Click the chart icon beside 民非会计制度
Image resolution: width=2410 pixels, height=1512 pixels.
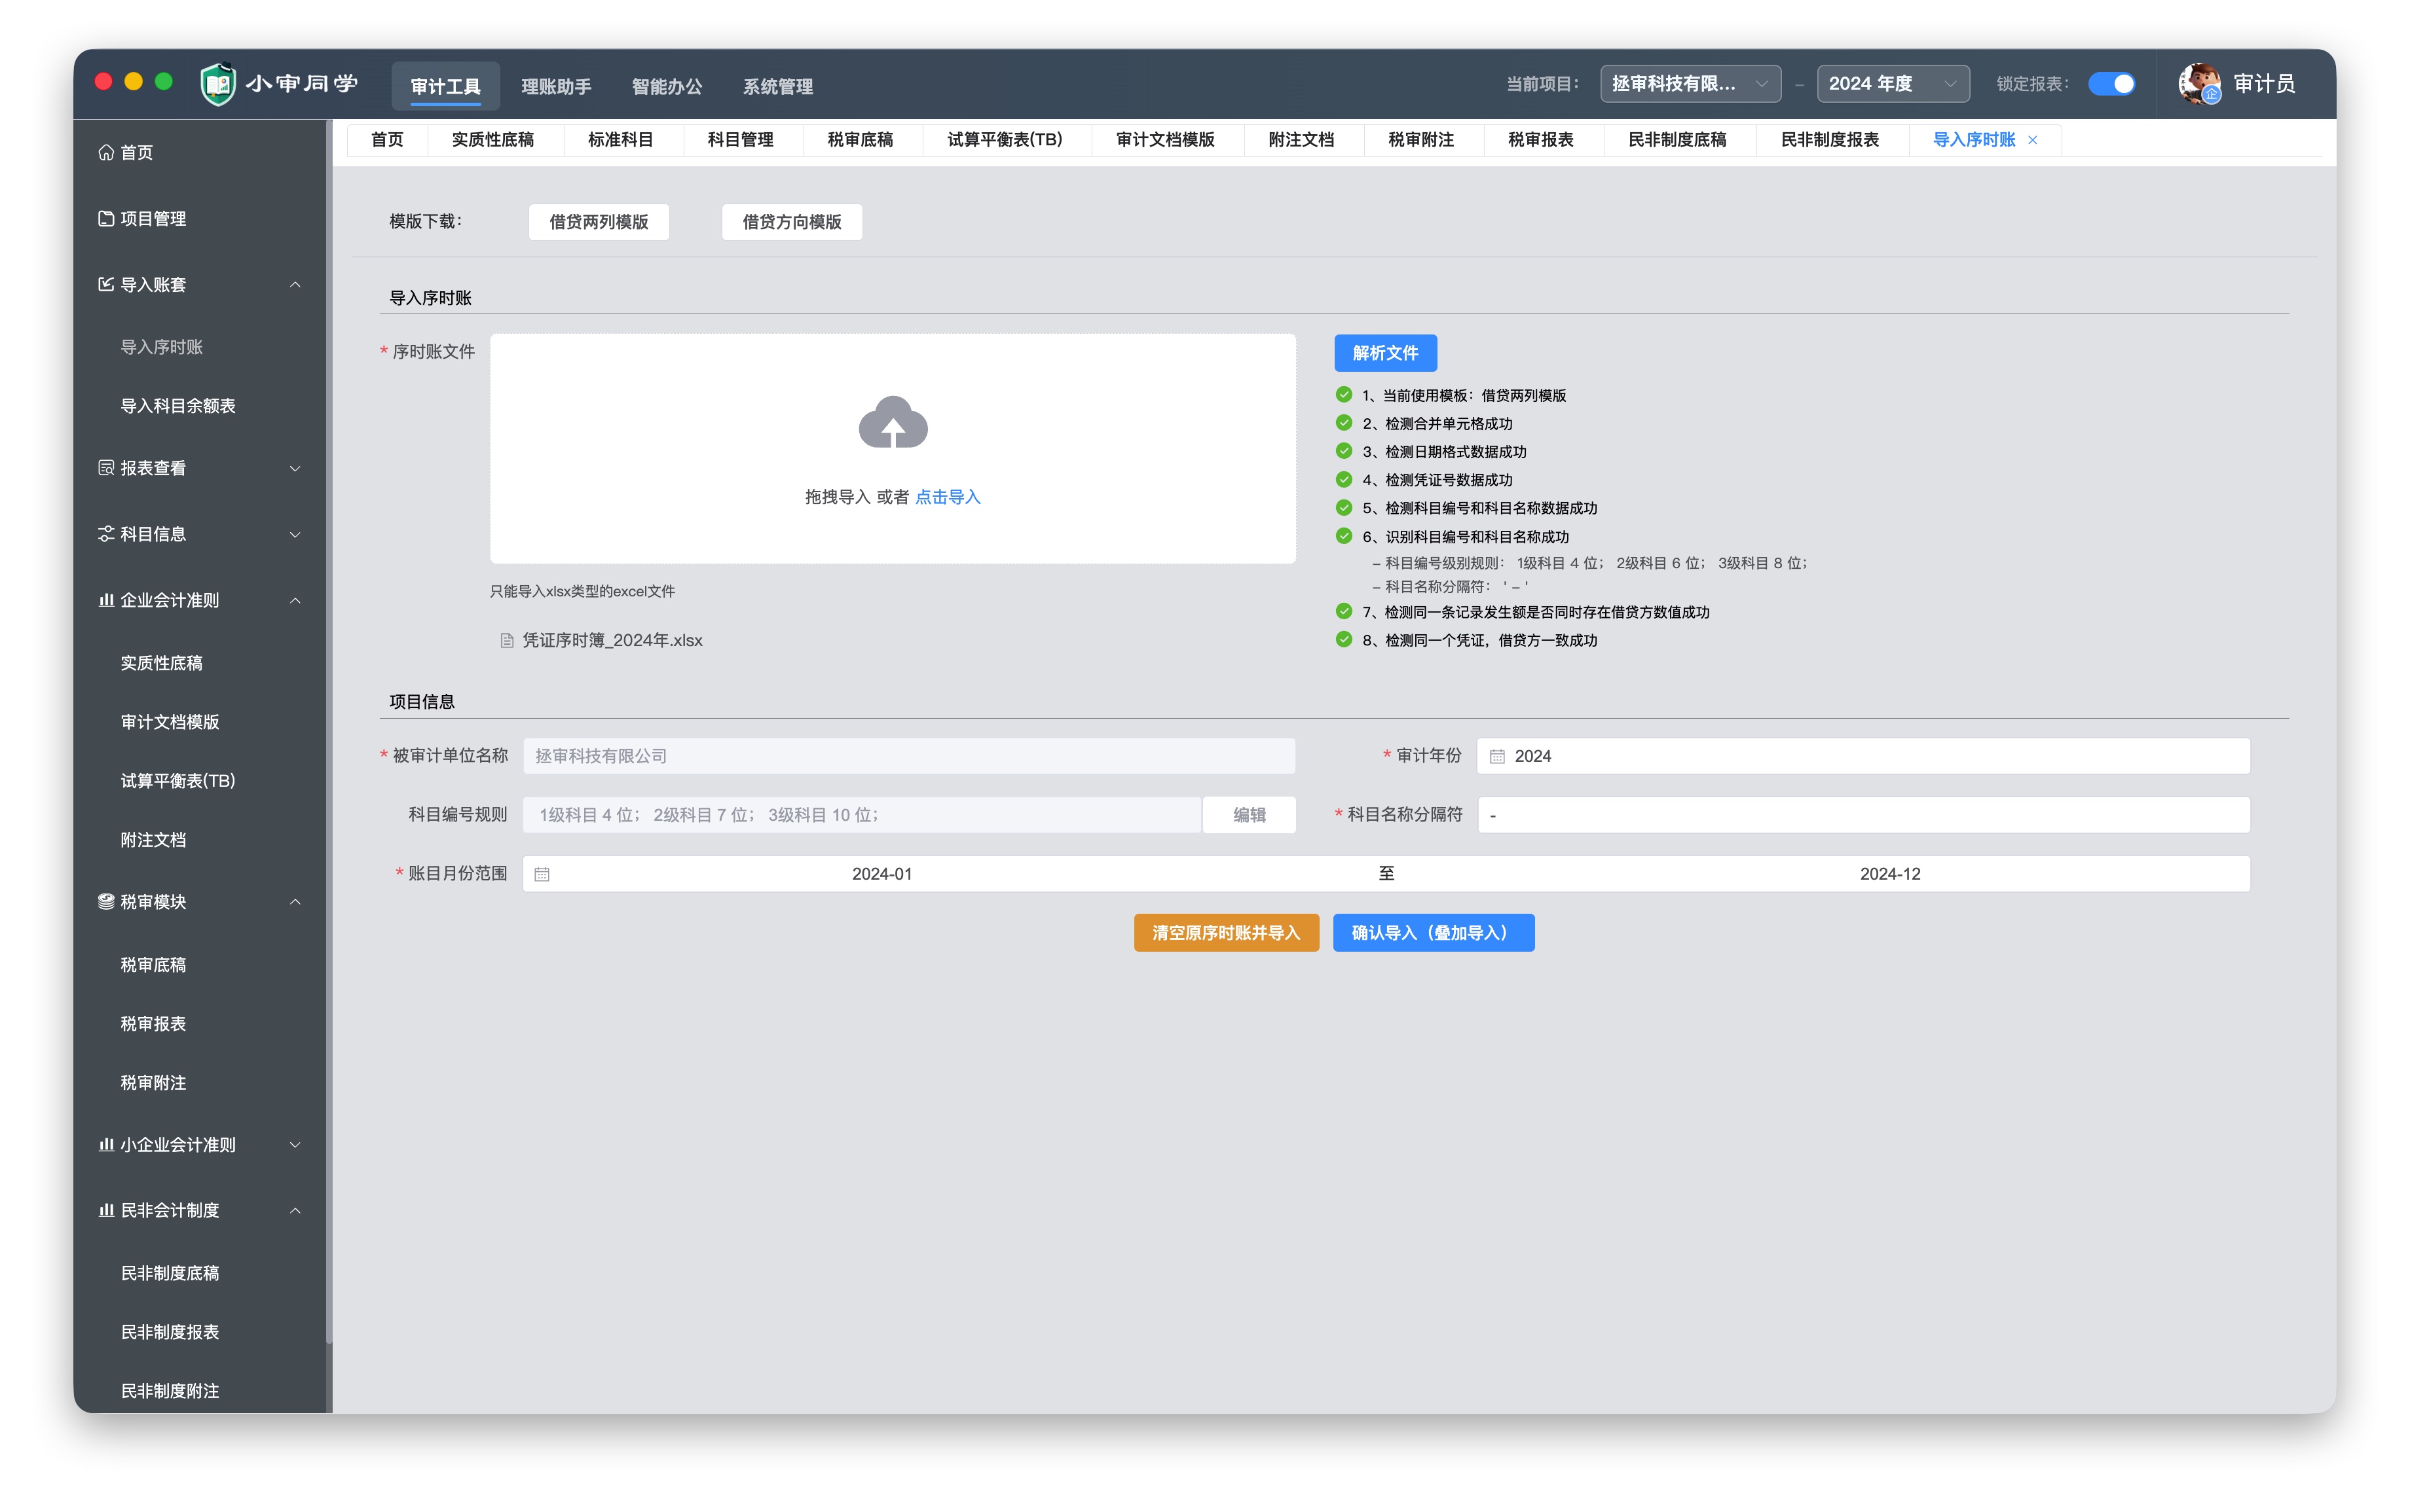[106, 1210]
